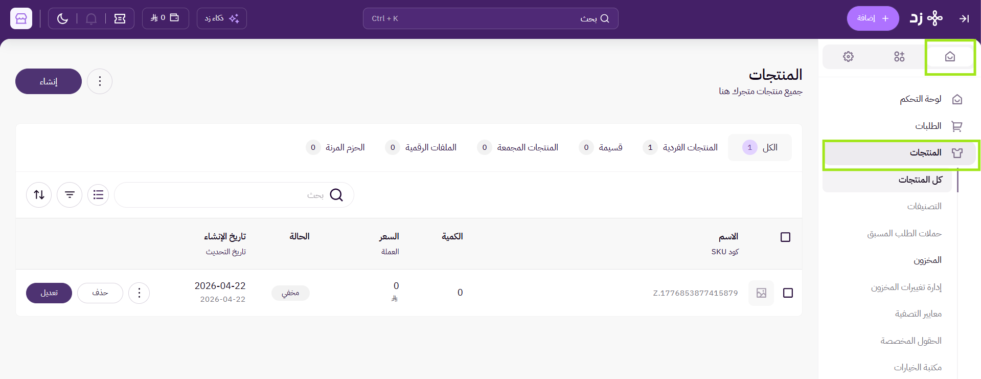Click SKU Z.1776853877415879 text
This screenshot has width=981, height=379.
pyautogui.click(x=695, y=293)
